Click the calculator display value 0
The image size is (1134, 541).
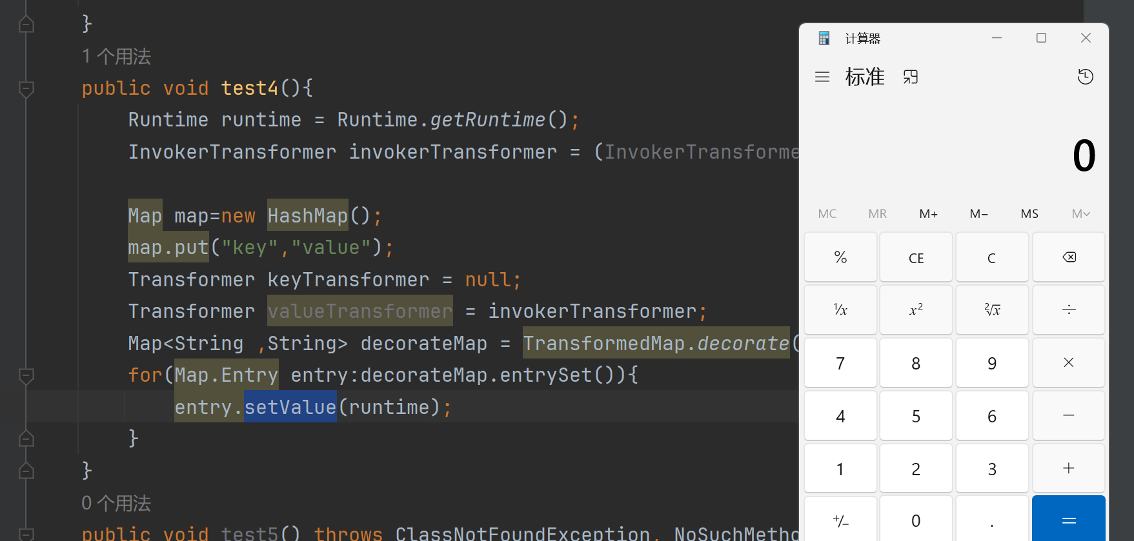click(1084, 155)
